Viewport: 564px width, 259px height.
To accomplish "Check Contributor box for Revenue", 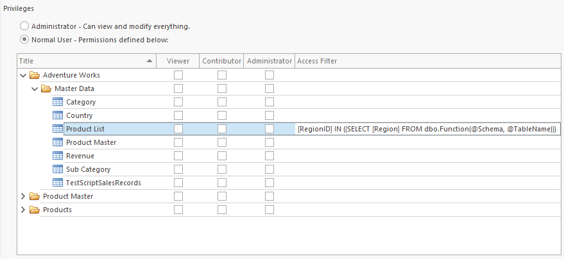I will point(222,156).
